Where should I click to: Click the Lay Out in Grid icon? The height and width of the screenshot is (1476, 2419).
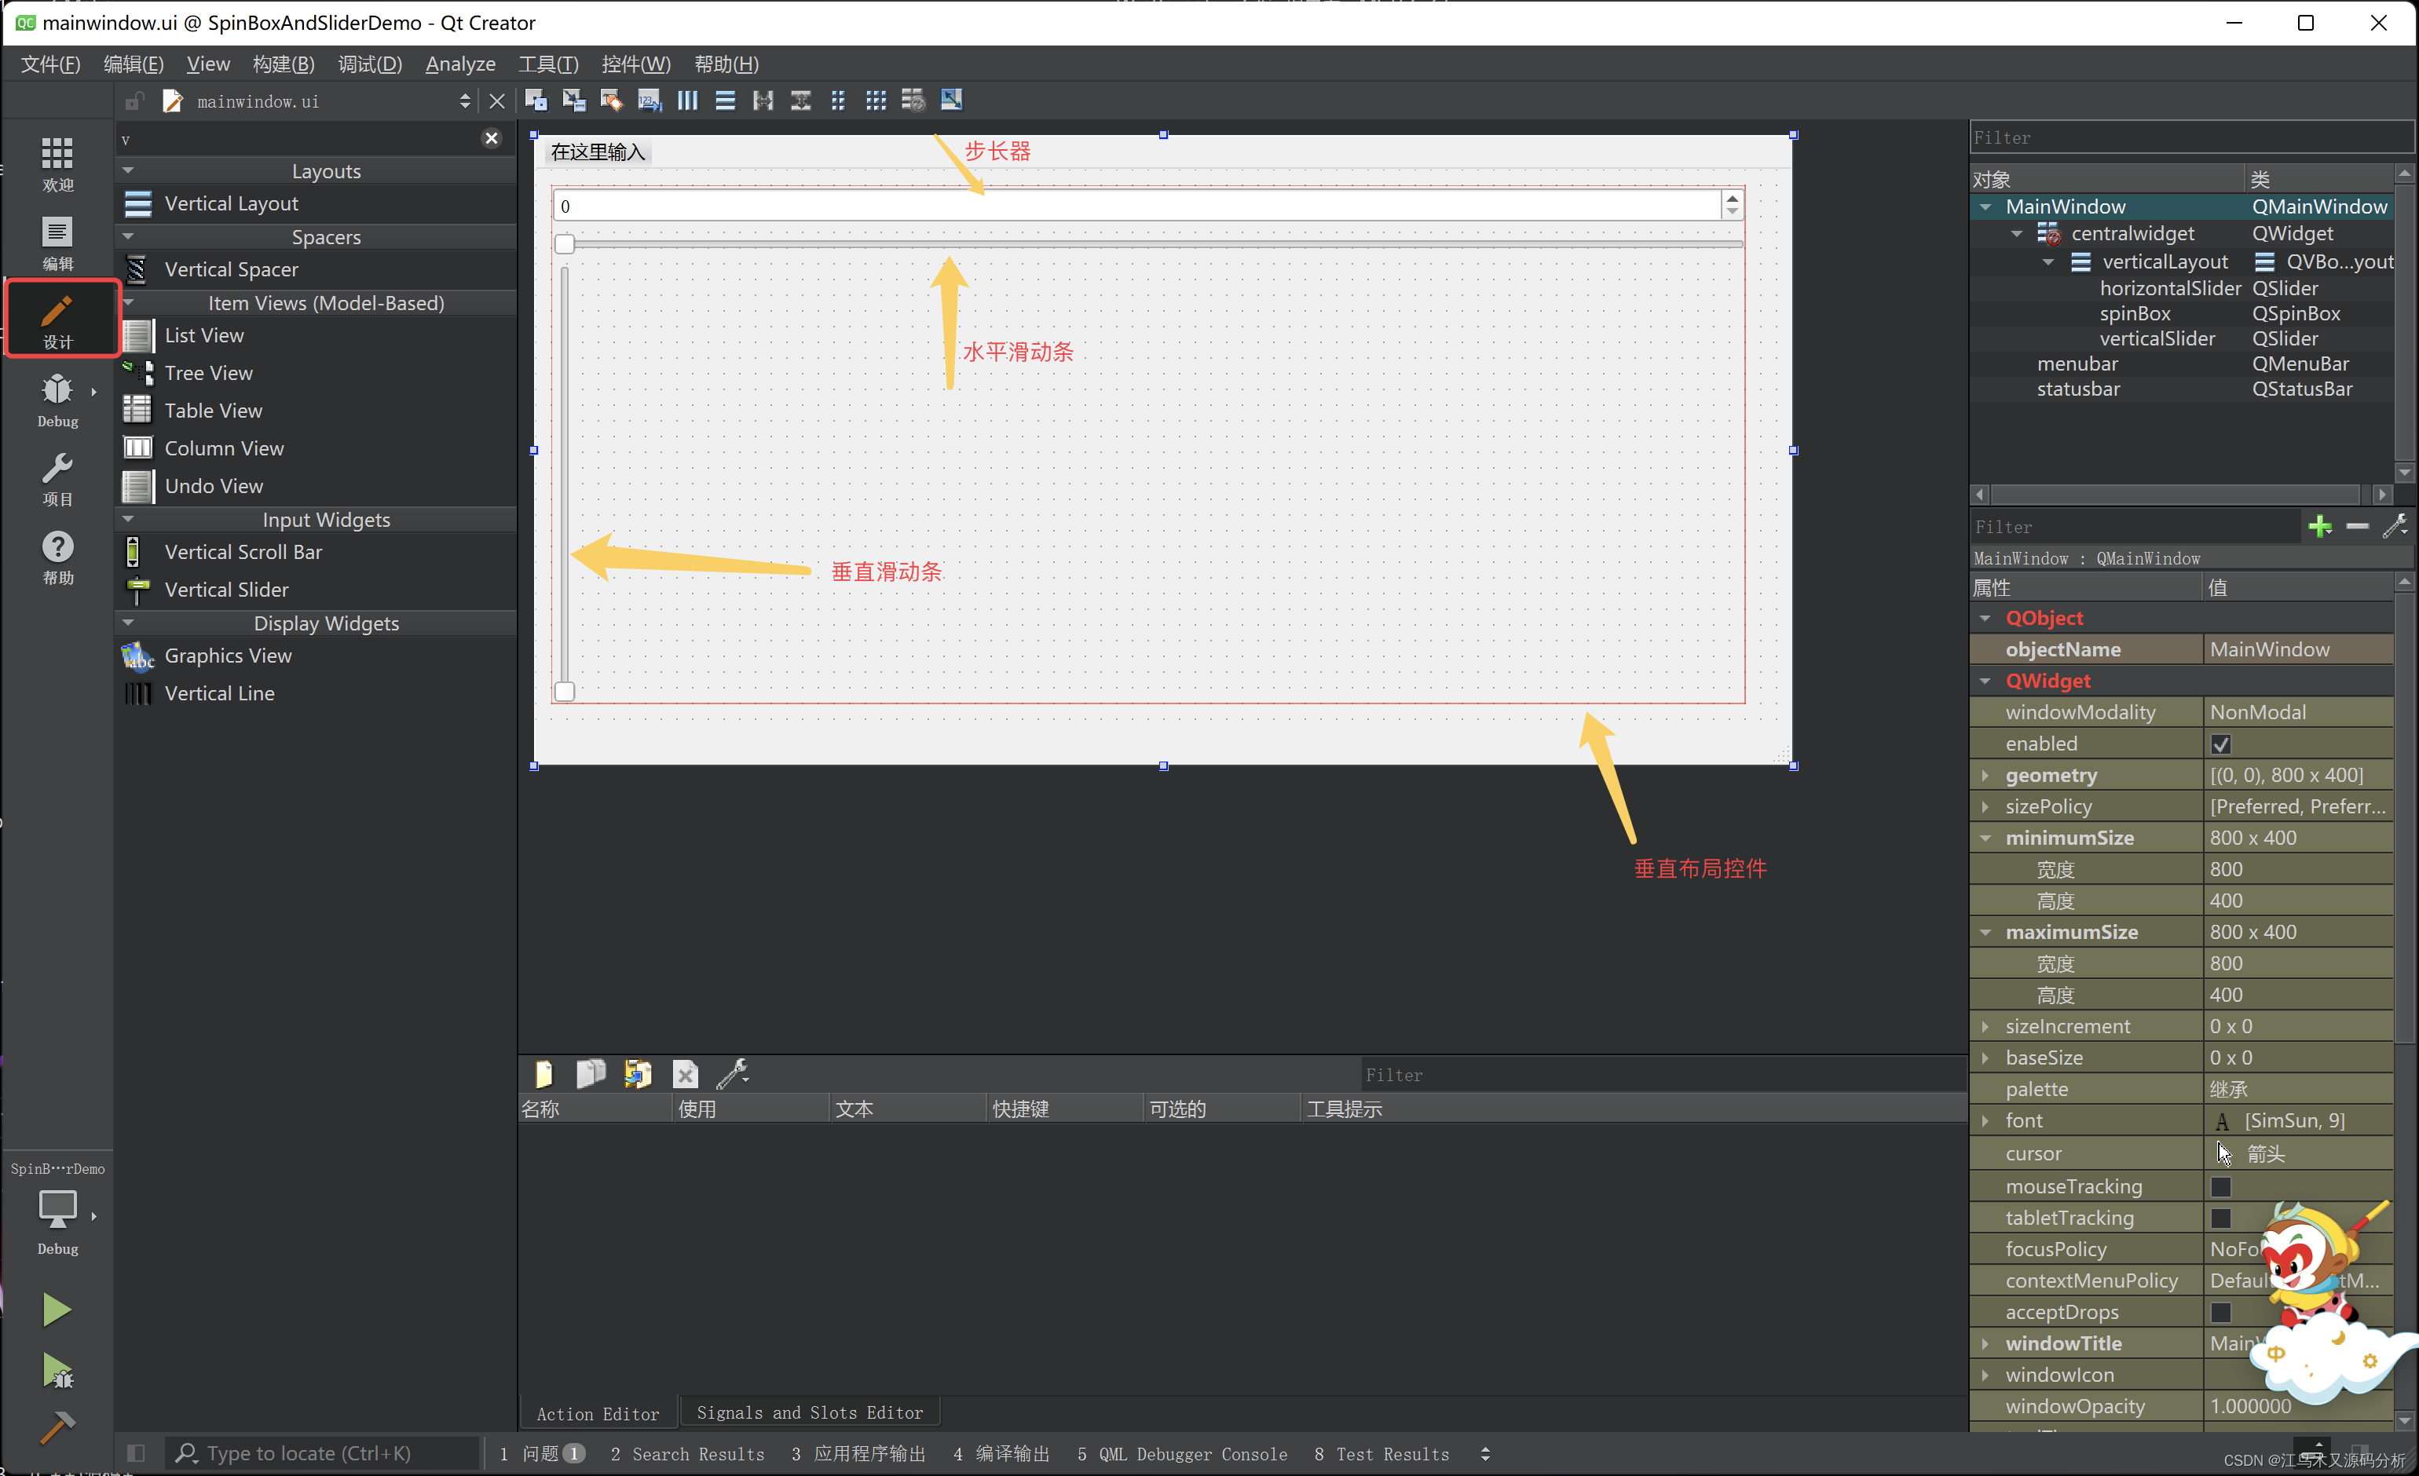click(x=876, y=100)
